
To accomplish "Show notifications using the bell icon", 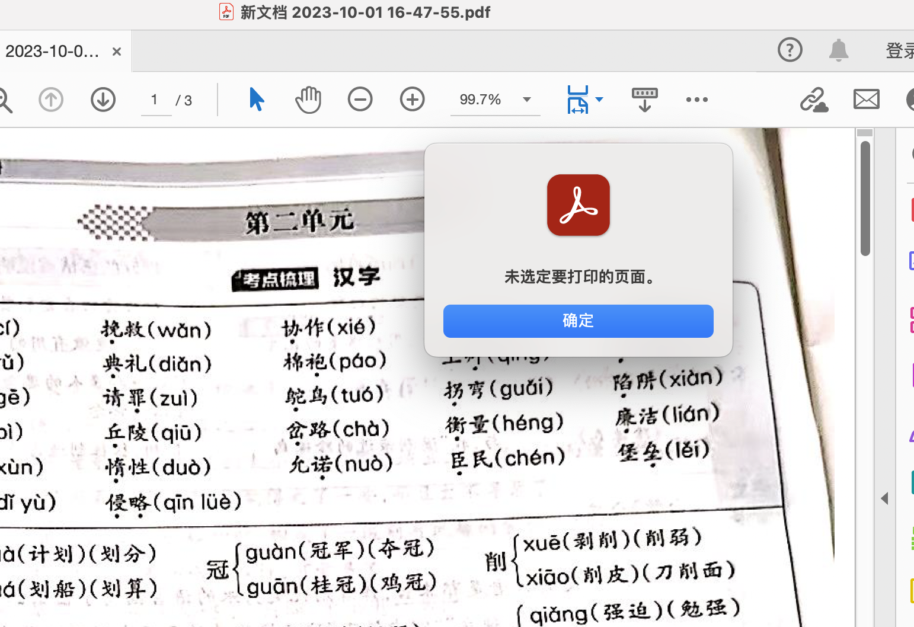I will click(x=838, y=50).
